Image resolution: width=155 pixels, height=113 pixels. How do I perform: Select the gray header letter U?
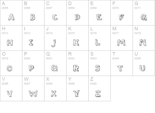[x=136, y=54]
